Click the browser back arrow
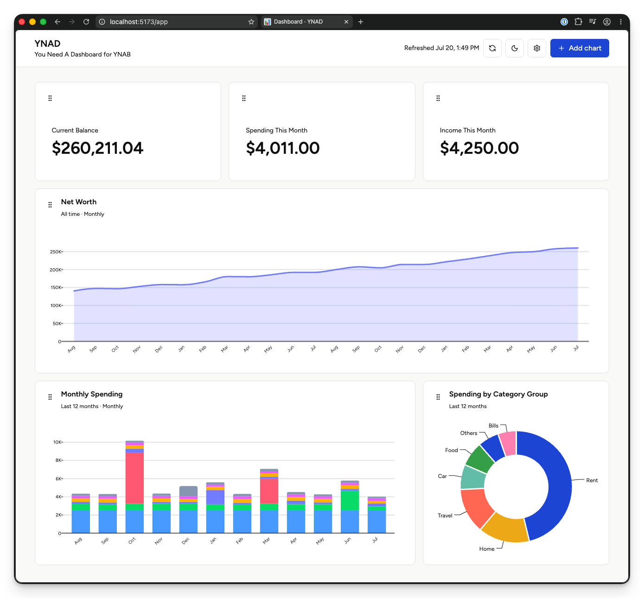The image size is (644, 598). (x=57, y=22)
